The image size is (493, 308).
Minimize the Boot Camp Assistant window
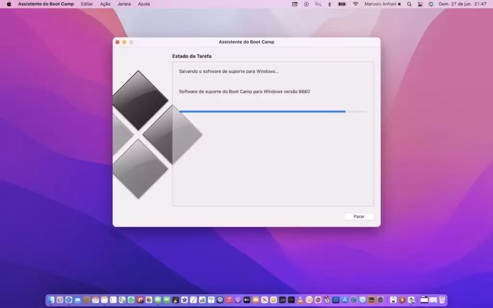point(124,42)
